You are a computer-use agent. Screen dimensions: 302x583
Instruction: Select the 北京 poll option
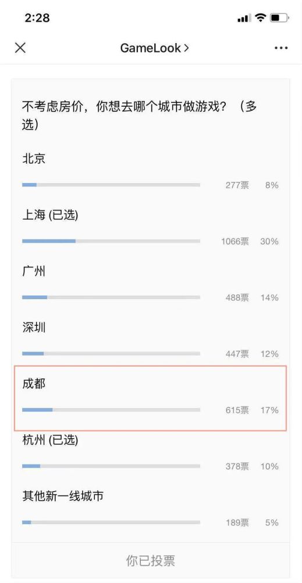pos(150,172)
